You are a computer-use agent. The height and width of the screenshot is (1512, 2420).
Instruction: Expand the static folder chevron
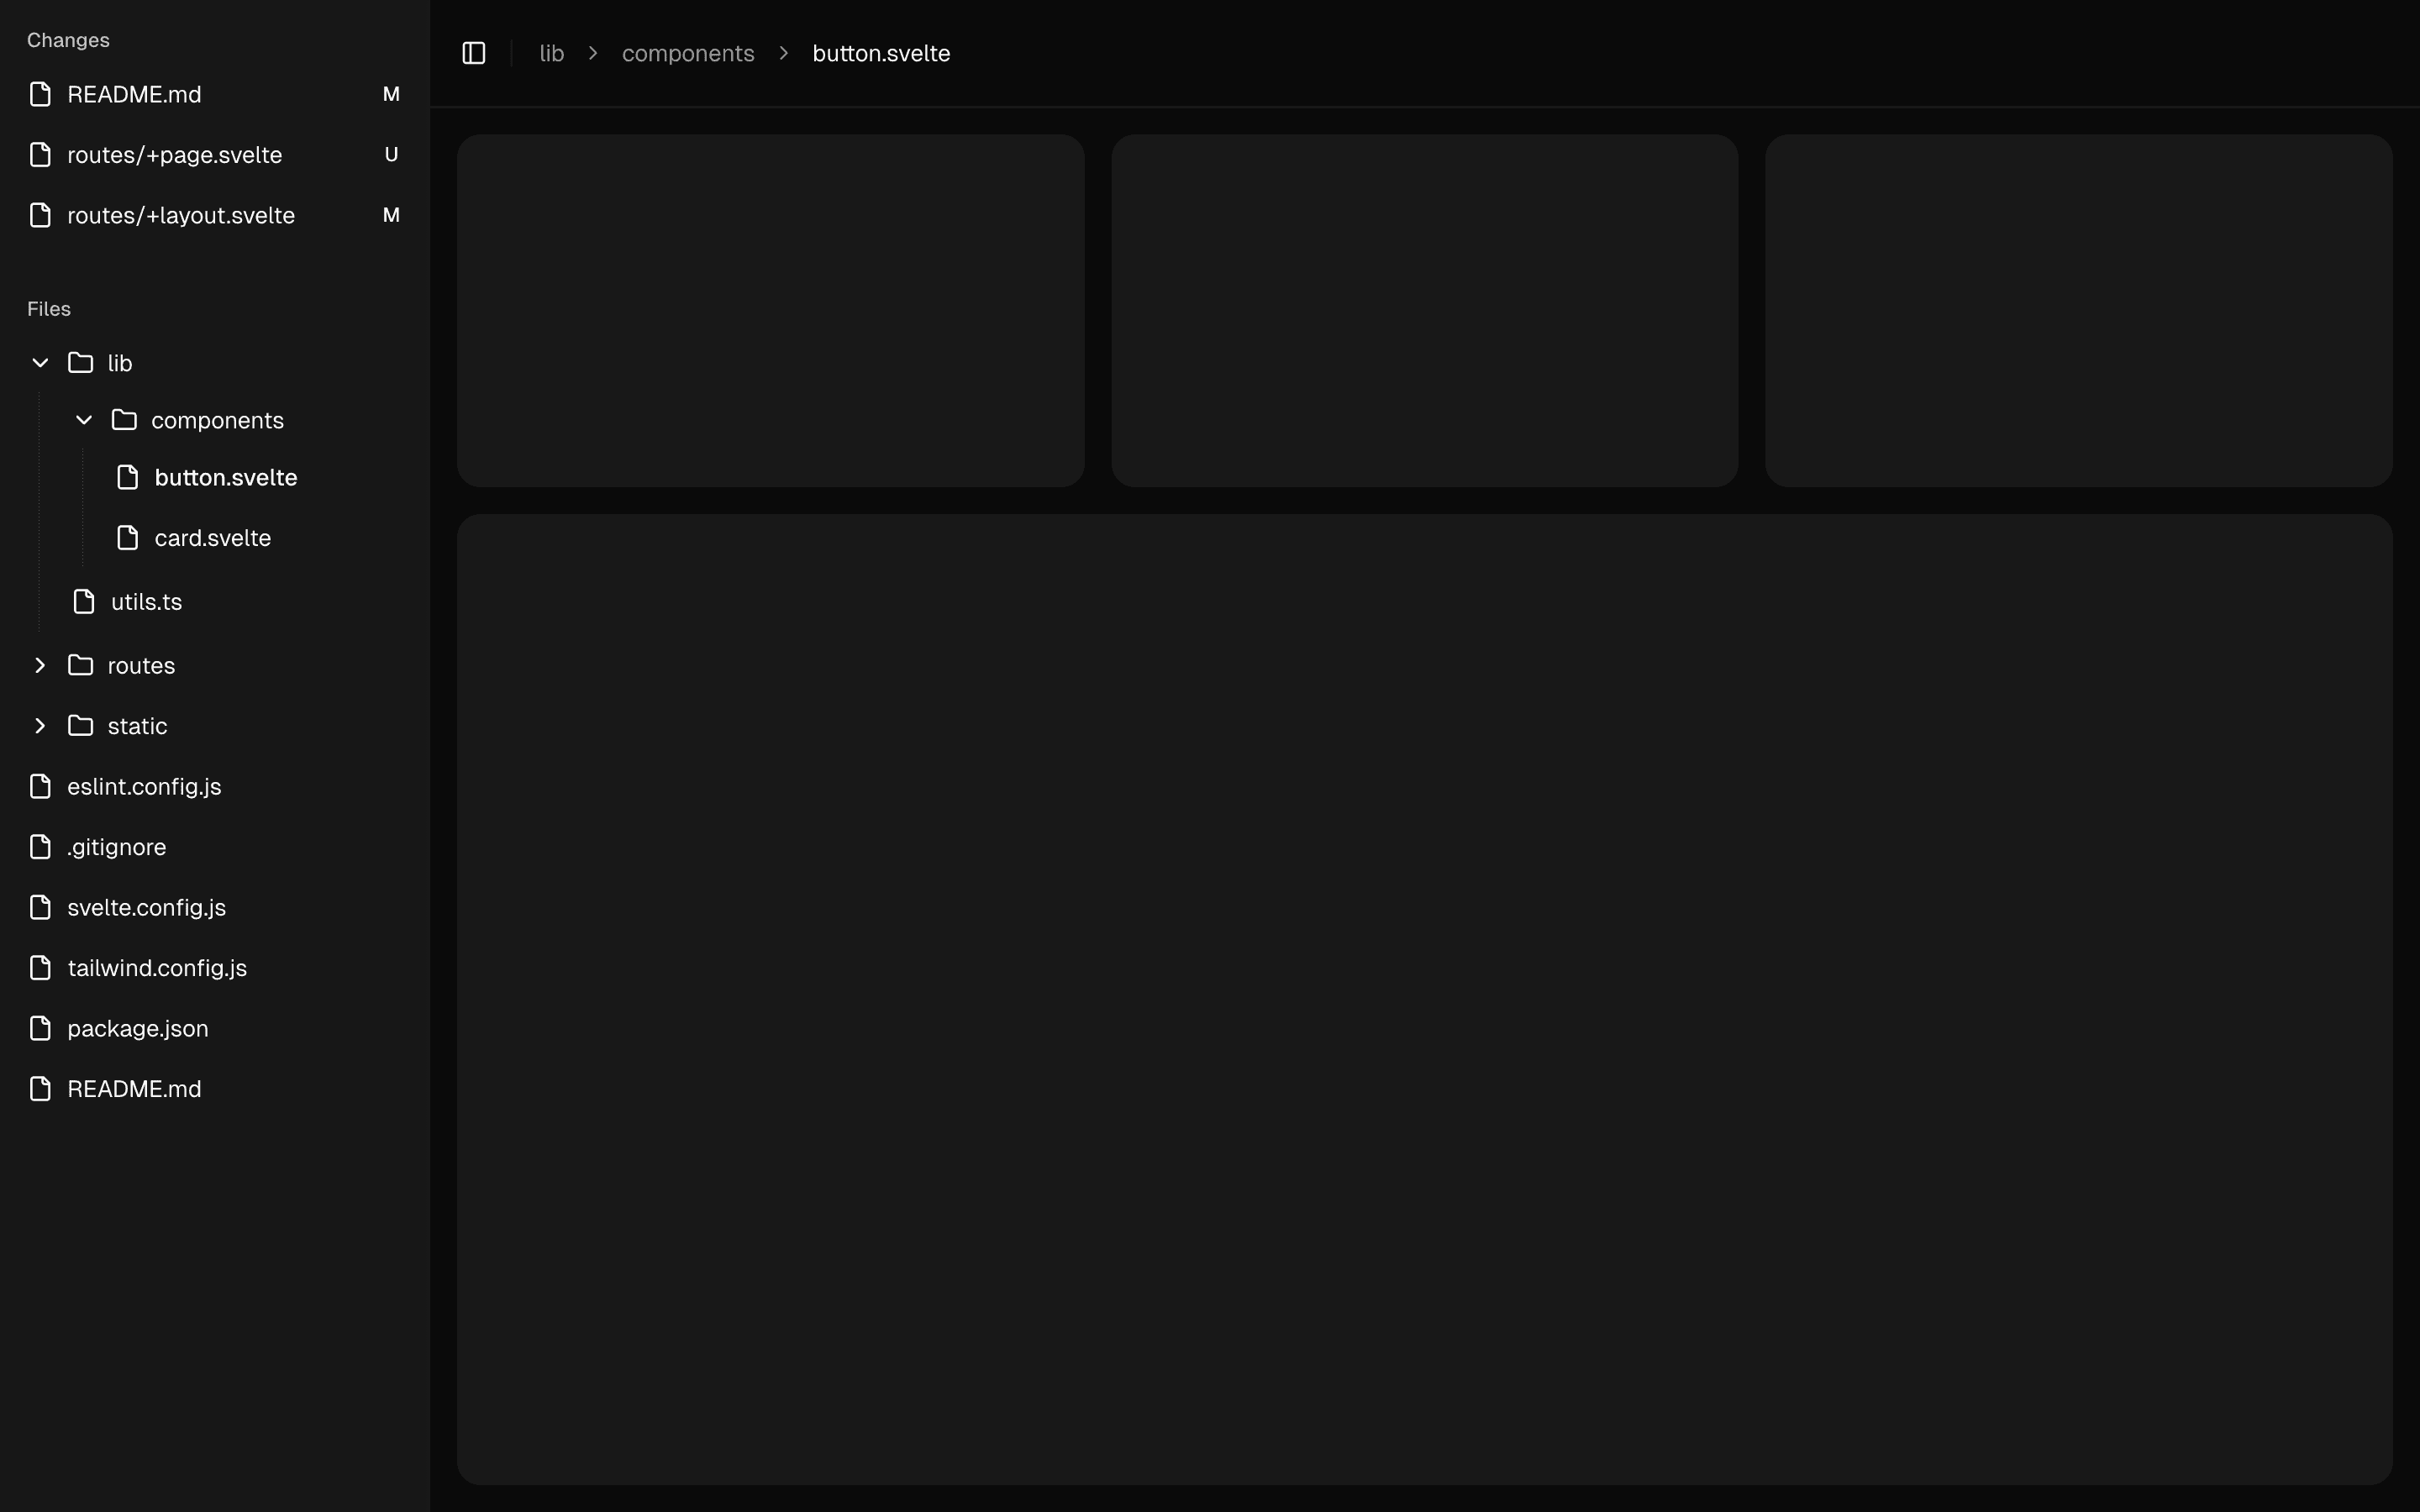40,726
